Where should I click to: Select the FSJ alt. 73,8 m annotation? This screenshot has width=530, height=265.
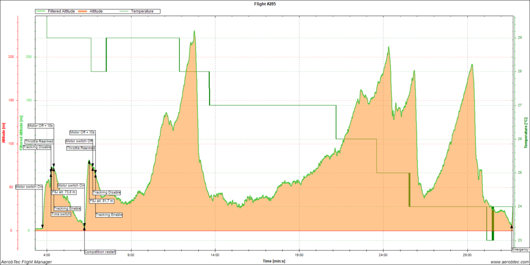(64, 192)
